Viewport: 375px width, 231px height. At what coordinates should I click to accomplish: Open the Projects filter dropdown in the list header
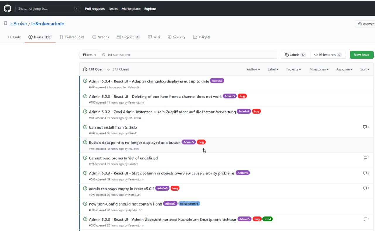click(294, 69)
